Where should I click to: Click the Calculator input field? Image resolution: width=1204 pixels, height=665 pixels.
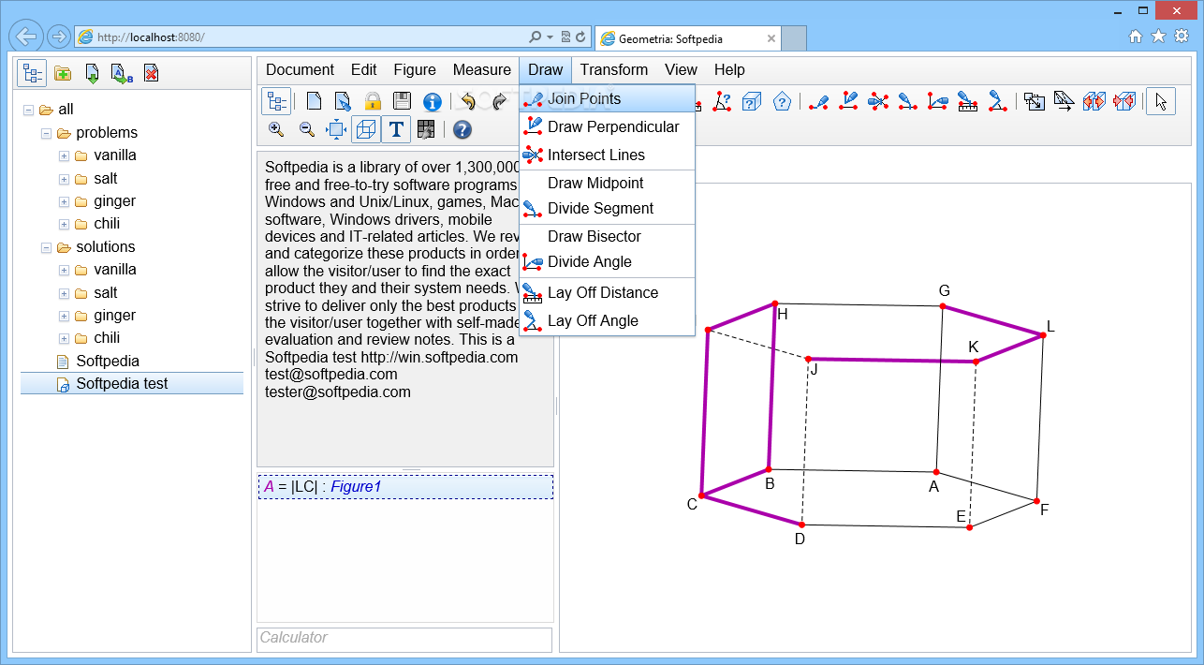(404, 638)
